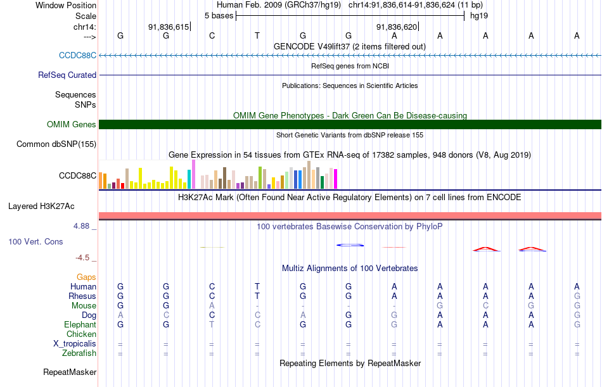Select the Zebrafish alignment row label
Screen dimensions: 602x387
tap(79, 353)
